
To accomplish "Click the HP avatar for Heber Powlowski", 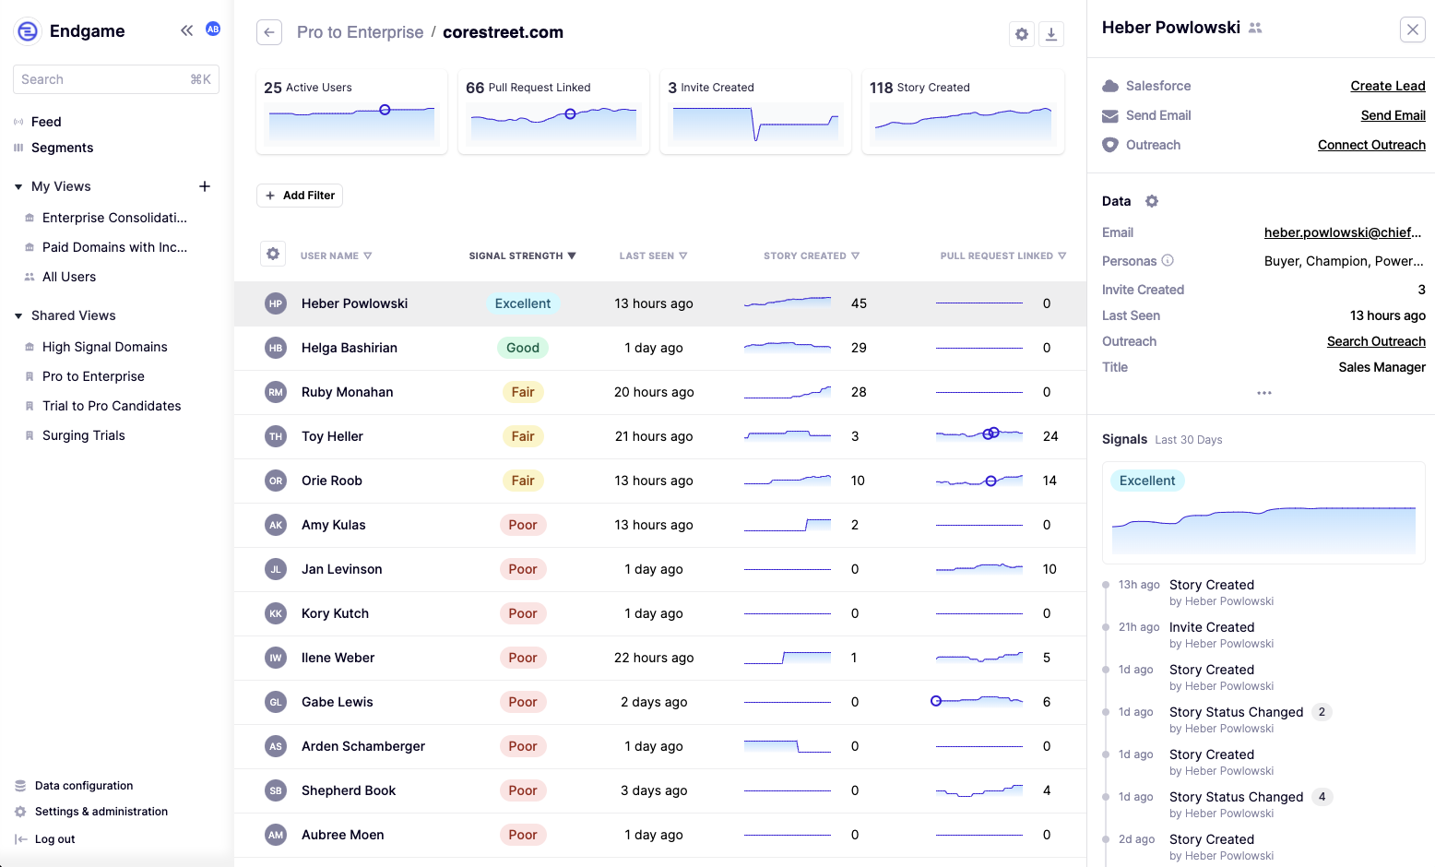I will point(276,303).
